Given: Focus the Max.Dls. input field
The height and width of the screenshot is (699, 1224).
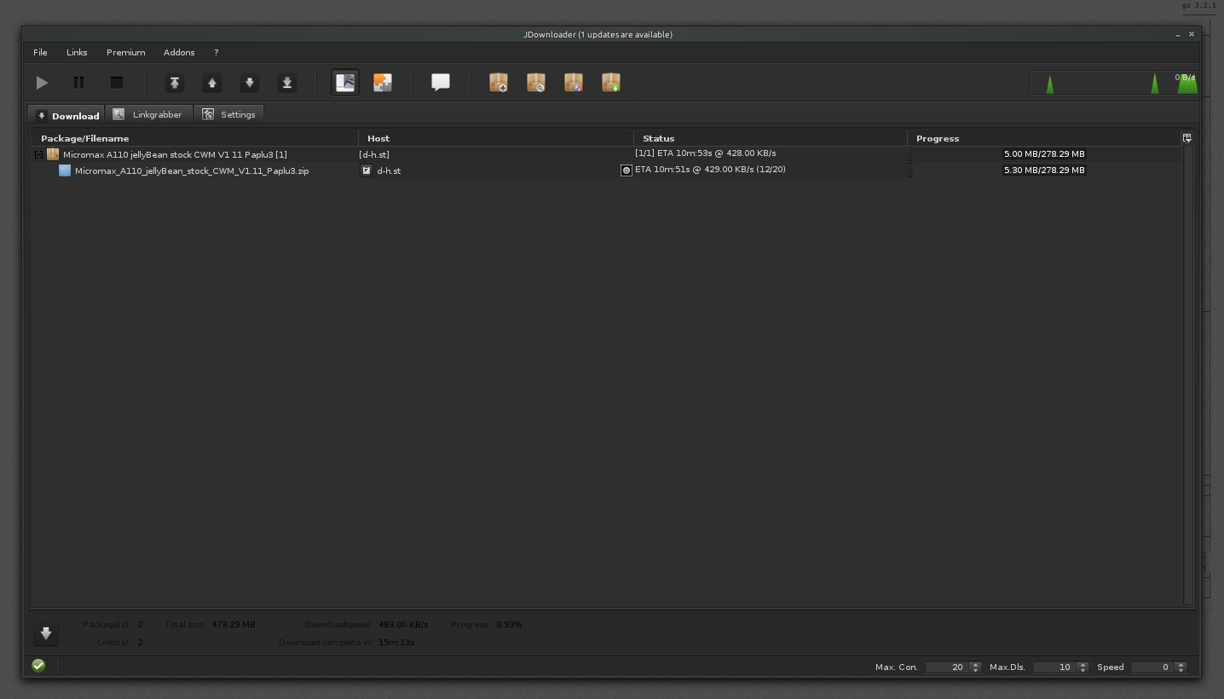Looking at the screenshot, I should click(1054, 667).
